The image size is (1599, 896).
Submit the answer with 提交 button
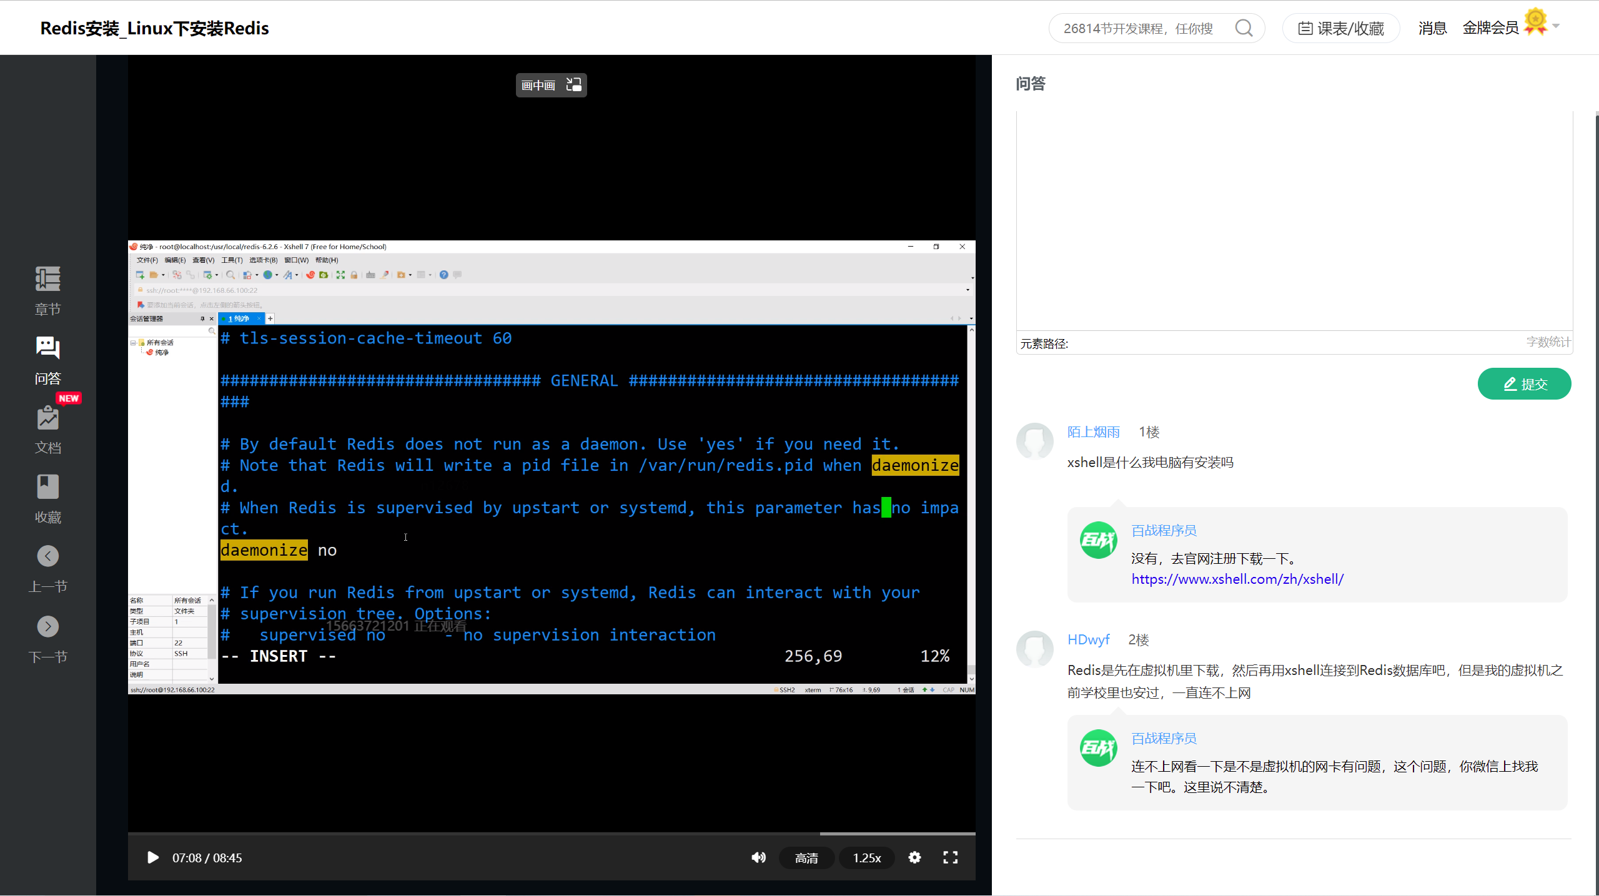1524,383
